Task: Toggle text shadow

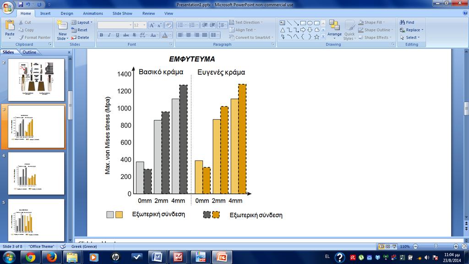Action: tap(134, 35)
